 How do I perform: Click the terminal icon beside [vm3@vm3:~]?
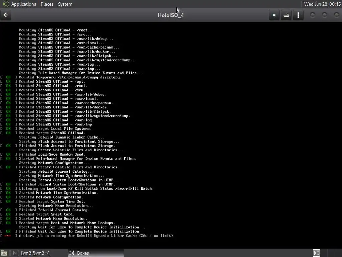point(16,253)
